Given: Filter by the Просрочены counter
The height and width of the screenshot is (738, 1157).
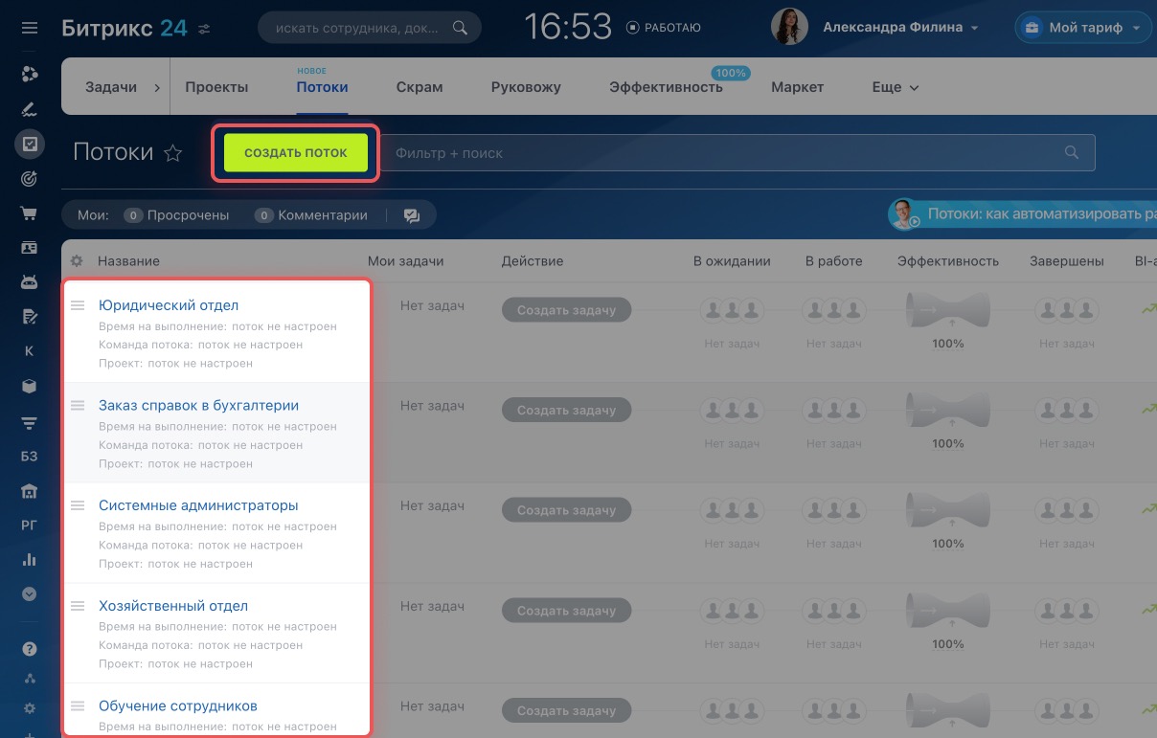Looking at the screenshot, I should (177, 215).
